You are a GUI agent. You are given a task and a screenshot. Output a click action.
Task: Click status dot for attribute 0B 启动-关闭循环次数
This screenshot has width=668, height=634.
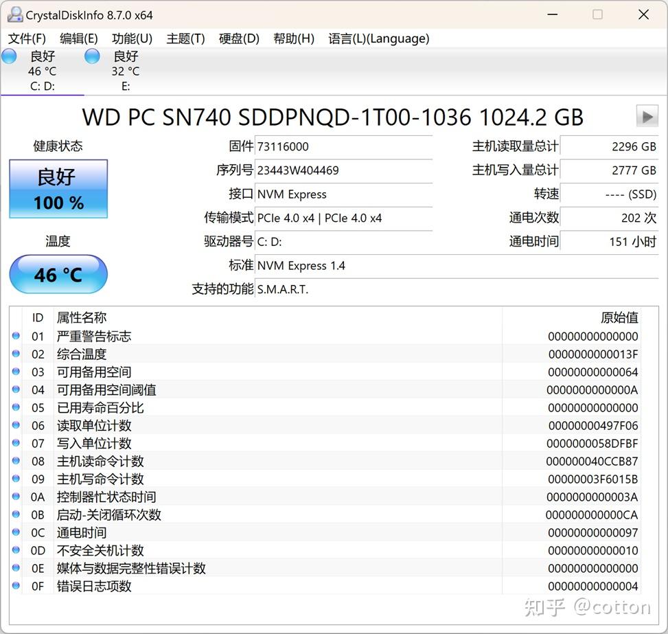pyautogui.click(x=16, y=514)
